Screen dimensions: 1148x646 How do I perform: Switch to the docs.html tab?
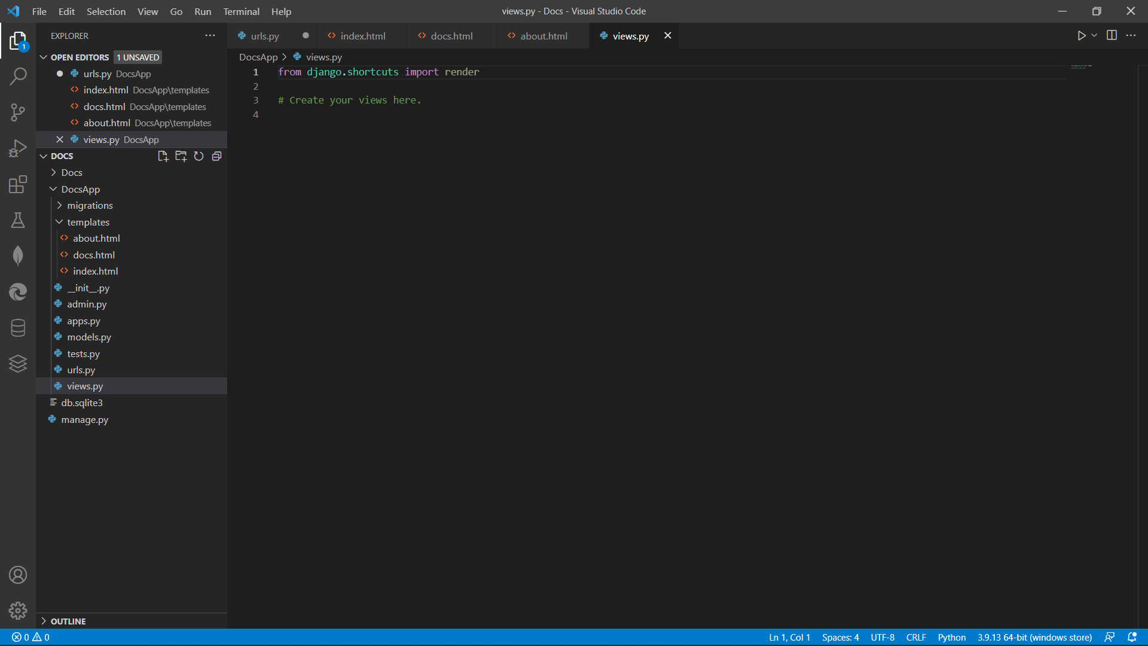click(x=451, y=36)
